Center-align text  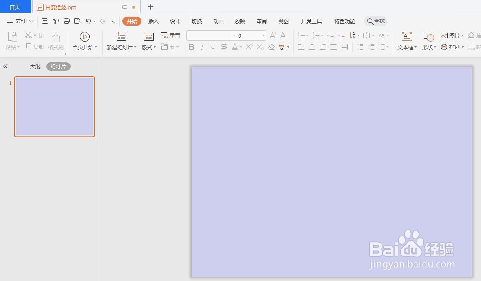[x=312, y=47]
